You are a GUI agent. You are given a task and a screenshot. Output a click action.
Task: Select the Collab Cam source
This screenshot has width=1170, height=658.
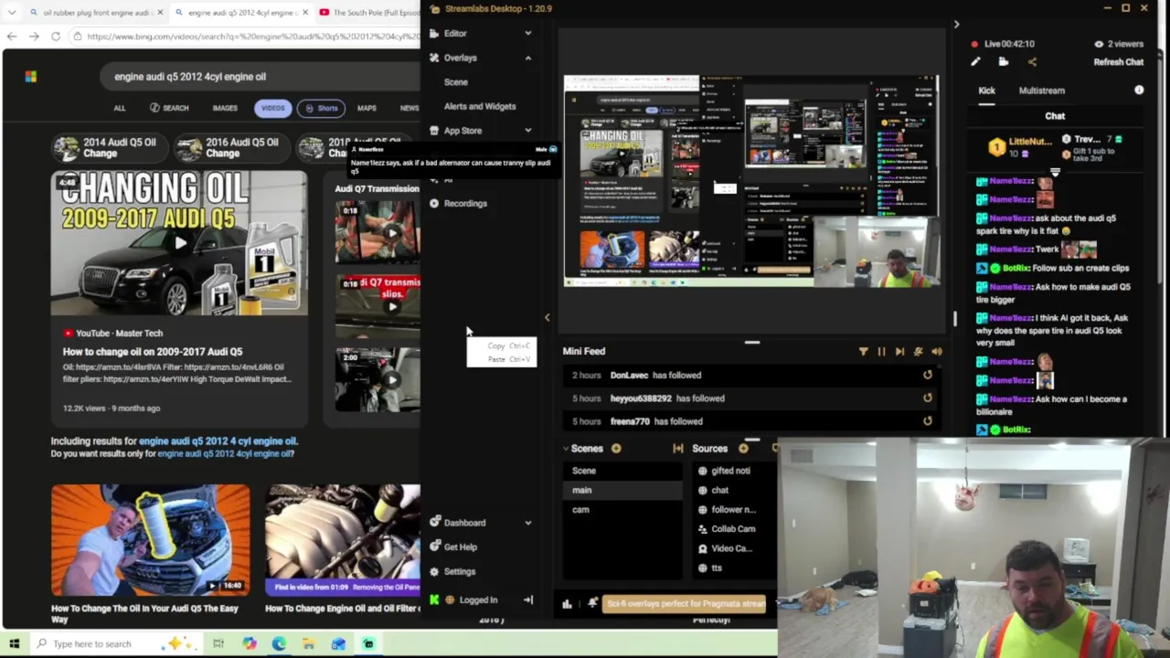coord(734,528)
